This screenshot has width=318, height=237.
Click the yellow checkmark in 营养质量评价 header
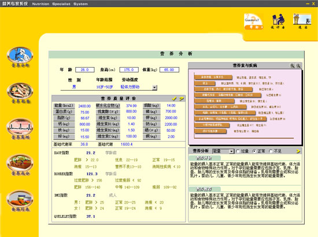pyautogui.click(x=174, y=98)
